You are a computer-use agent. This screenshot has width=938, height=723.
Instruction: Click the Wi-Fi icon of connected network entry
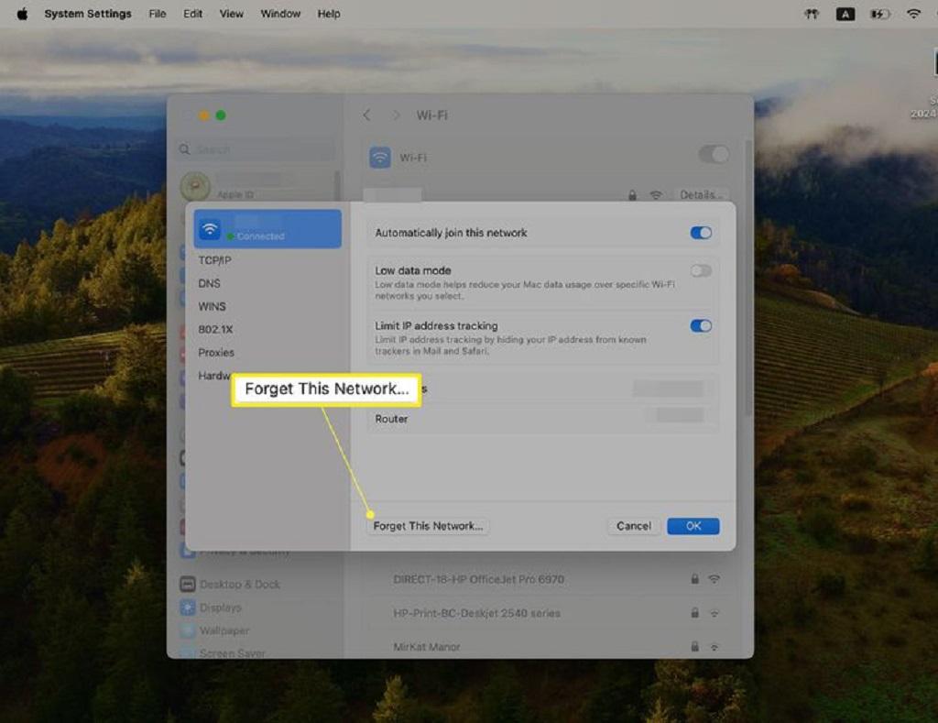click(x=210, y=229)
